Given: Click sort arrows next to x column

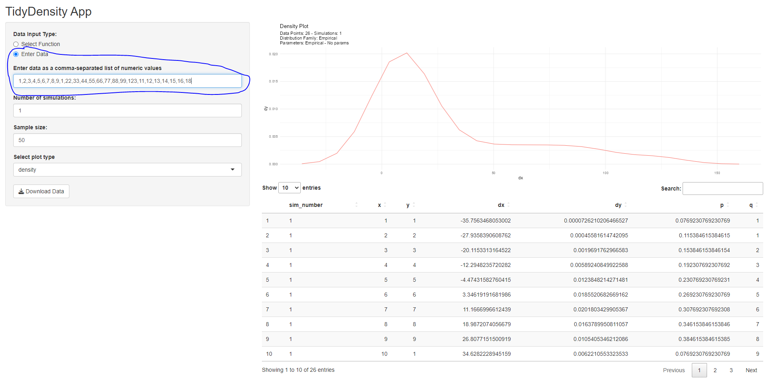Looking at the screenshot, I should pos(385,205).
